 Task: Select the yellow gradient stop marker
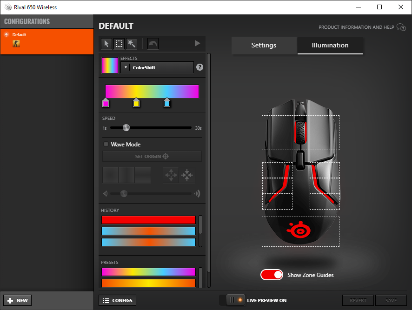tap(136, 103)
